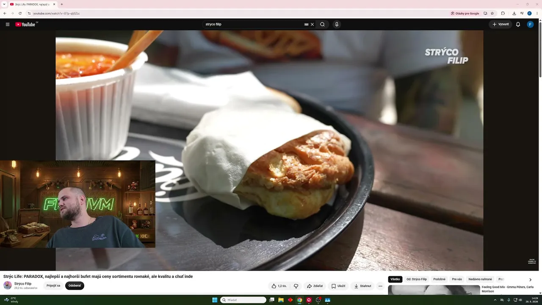Open YouTube notifications bell
This screenshot has height=305, width=542.
pyautogui.click(x=518, y=25)
